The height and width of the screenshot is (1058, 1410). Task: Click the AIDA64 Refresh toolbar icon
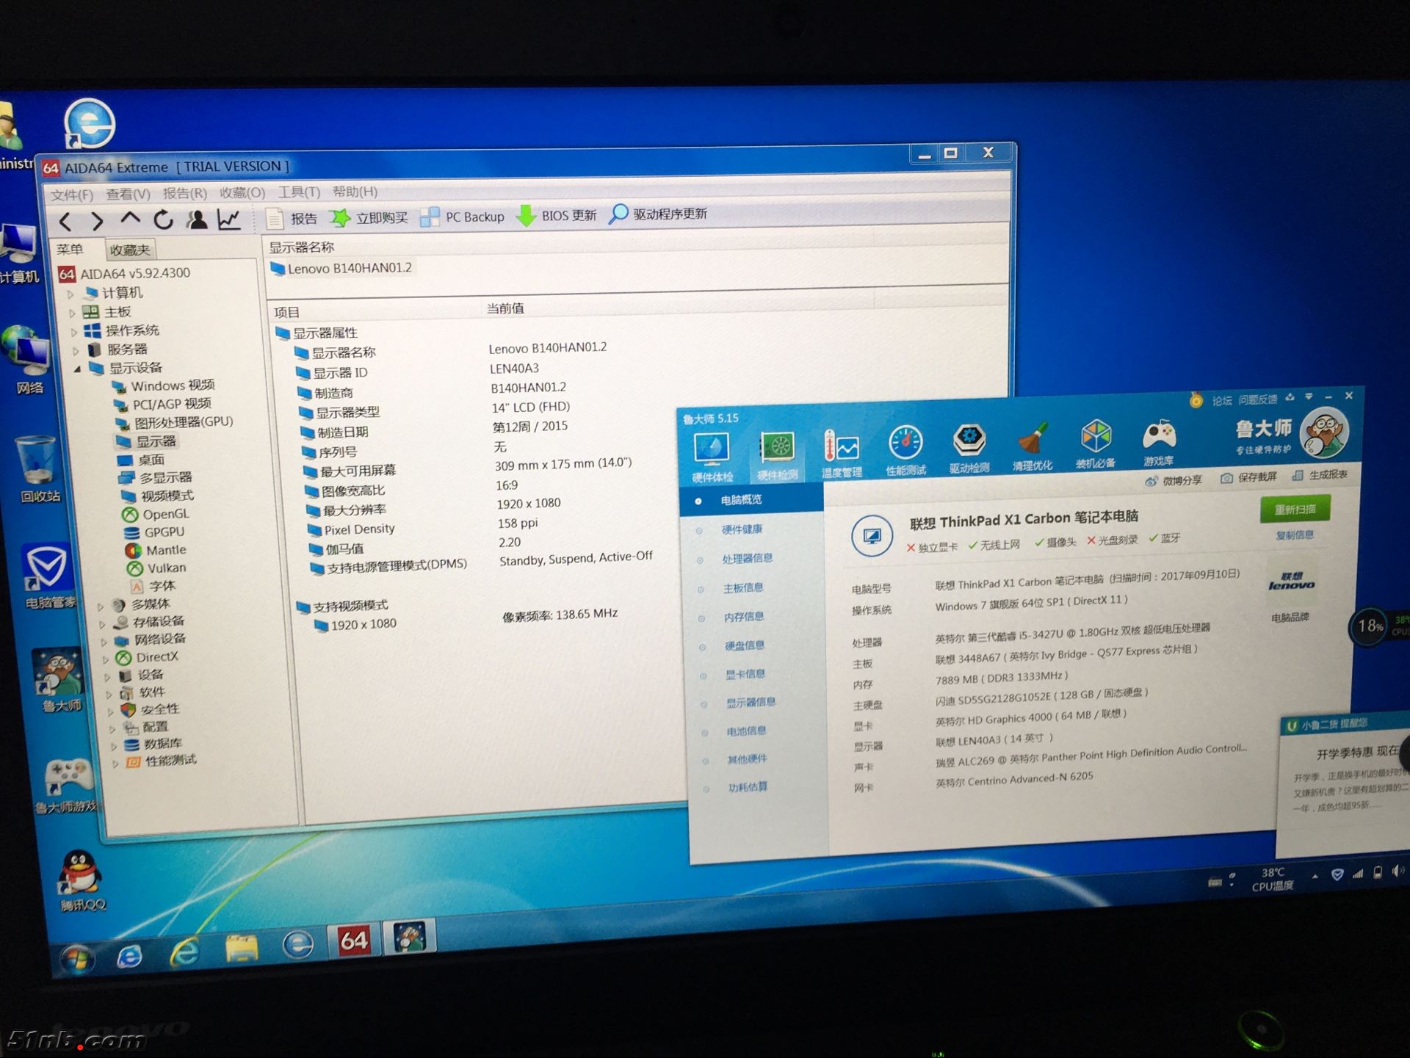click(163, 220)
